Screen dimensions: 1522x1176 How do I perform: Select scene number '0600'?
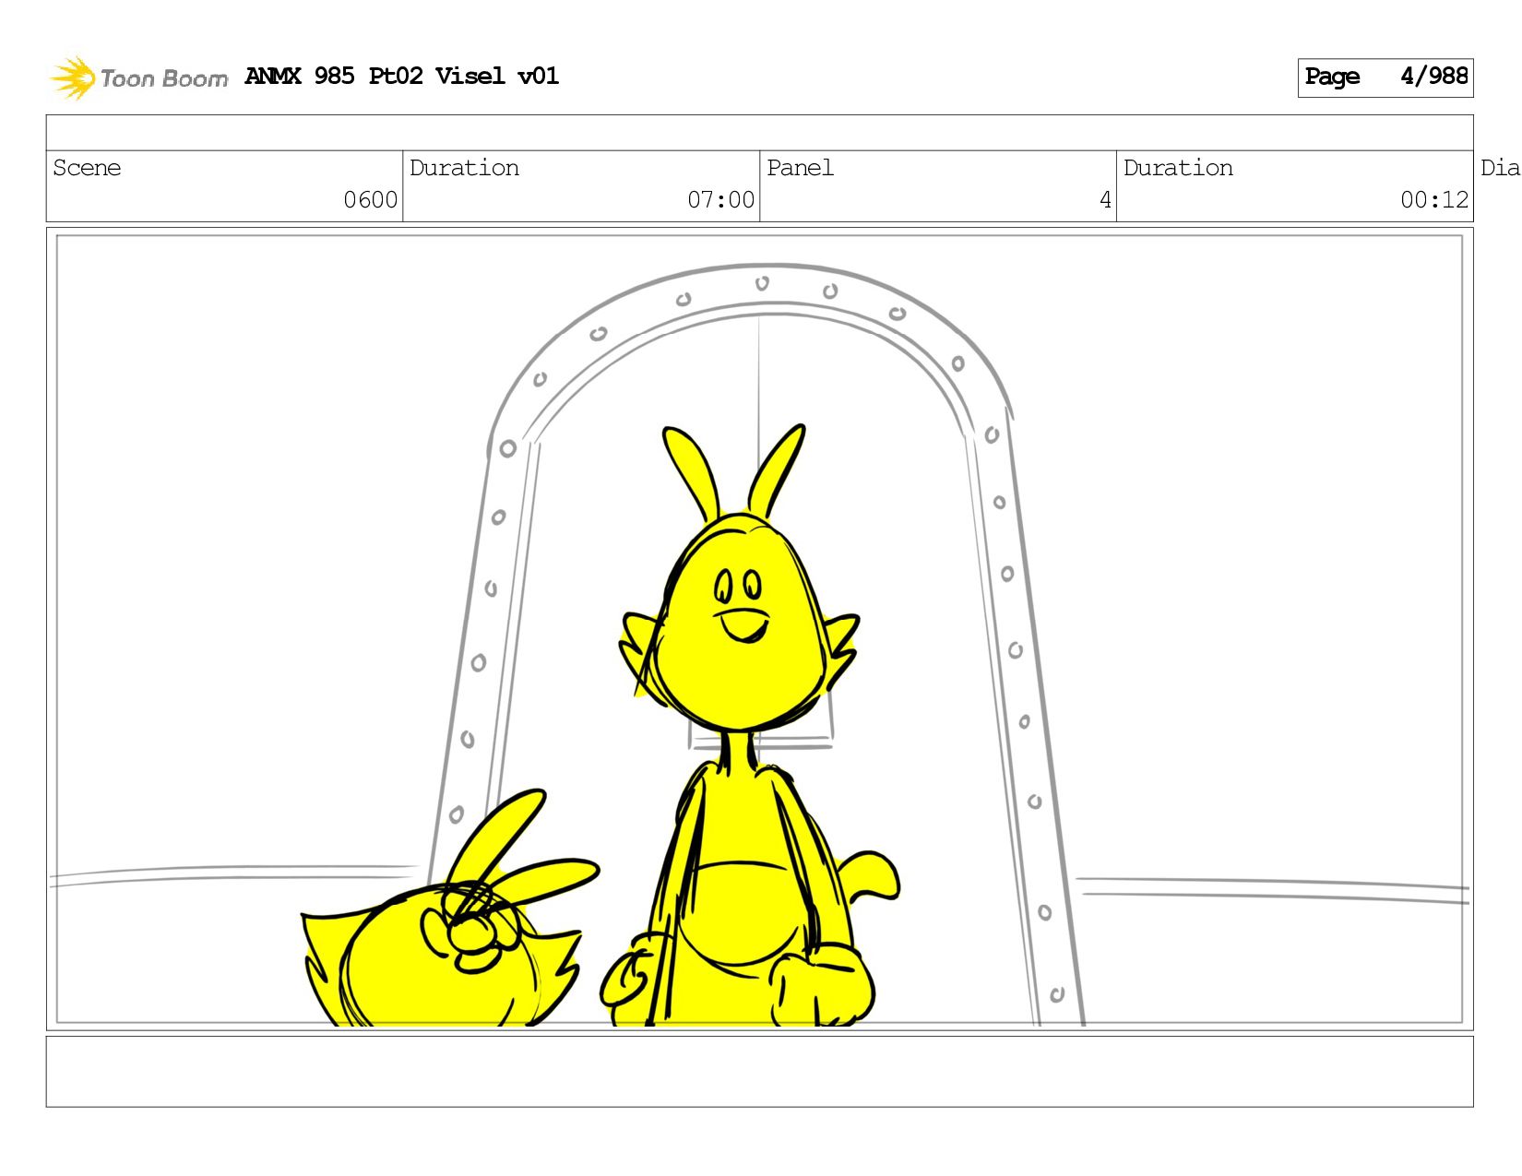click(x=370, y=199)
